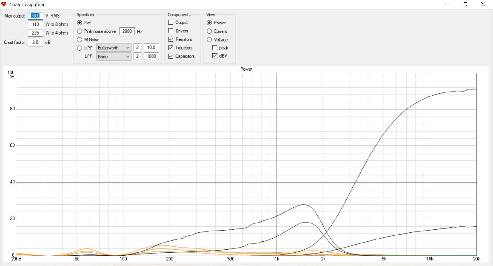Minimize the Power dissipation window

[447, 4]
